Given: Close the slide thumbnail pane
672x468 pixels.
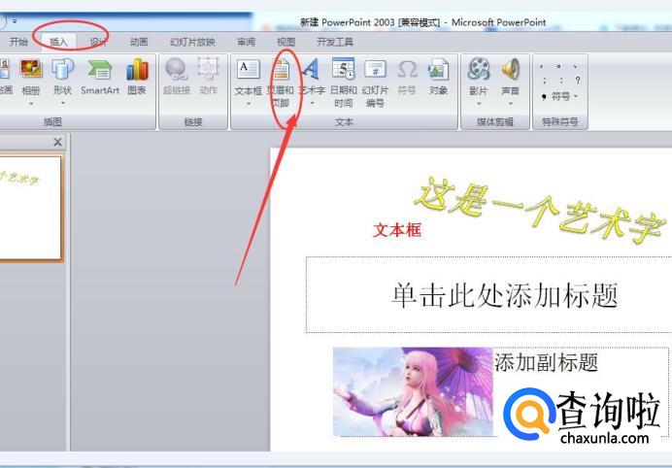Looking at the screenshot, I should (x=57, y=143).
